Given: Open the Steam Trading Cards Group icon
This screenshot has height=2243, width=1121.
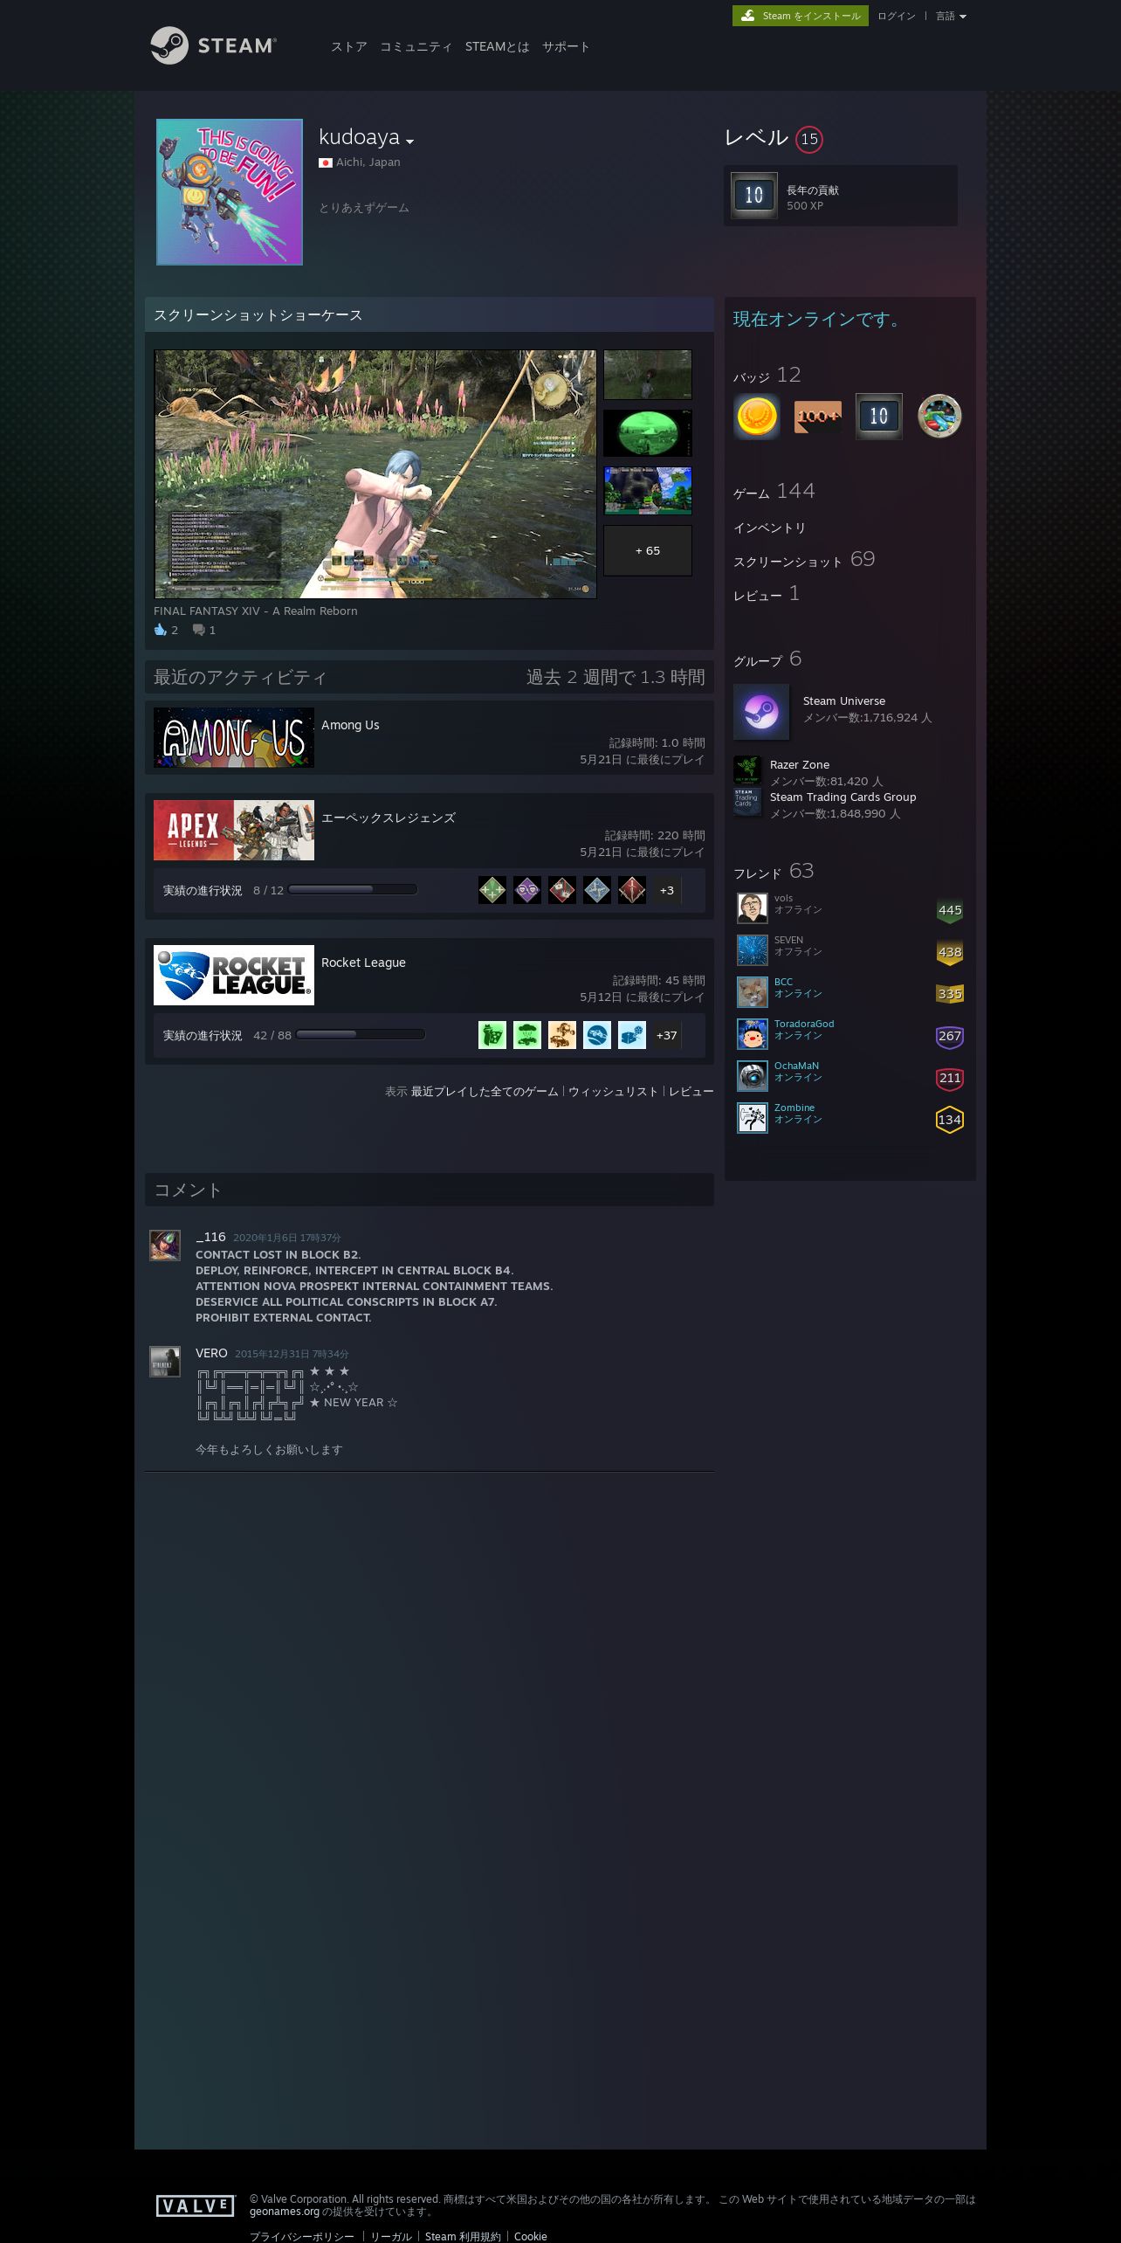Looking at the screenshot, I should pyautogui.click(x=747, y=802).
